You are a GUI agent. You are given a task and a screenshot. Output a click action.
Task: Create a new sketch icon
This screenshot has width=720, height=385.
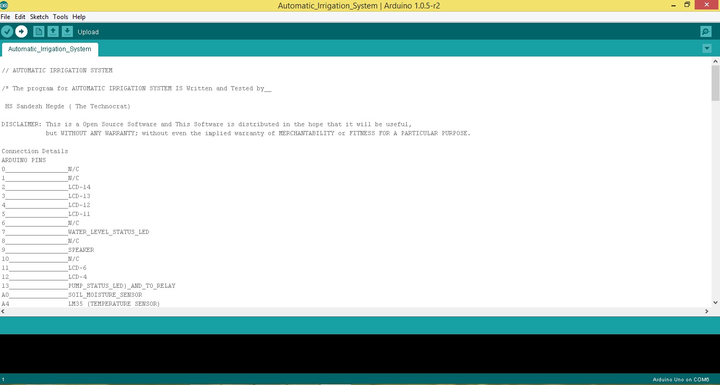(x=39, y=32)
